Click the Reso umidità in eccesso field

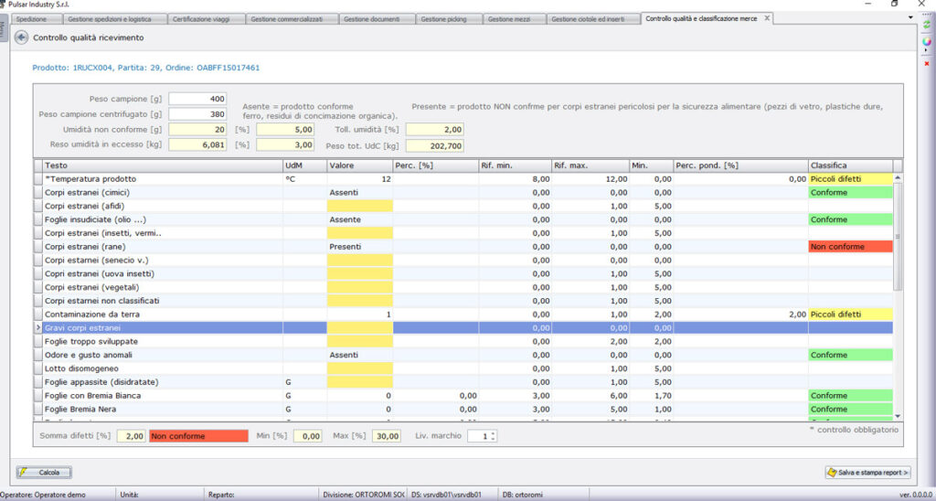coord(197,144)
